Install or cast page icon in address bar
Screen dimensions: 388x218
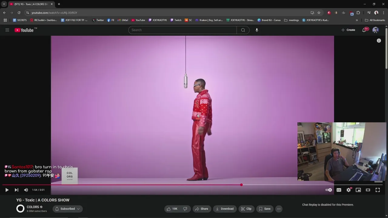coord(312,13)
